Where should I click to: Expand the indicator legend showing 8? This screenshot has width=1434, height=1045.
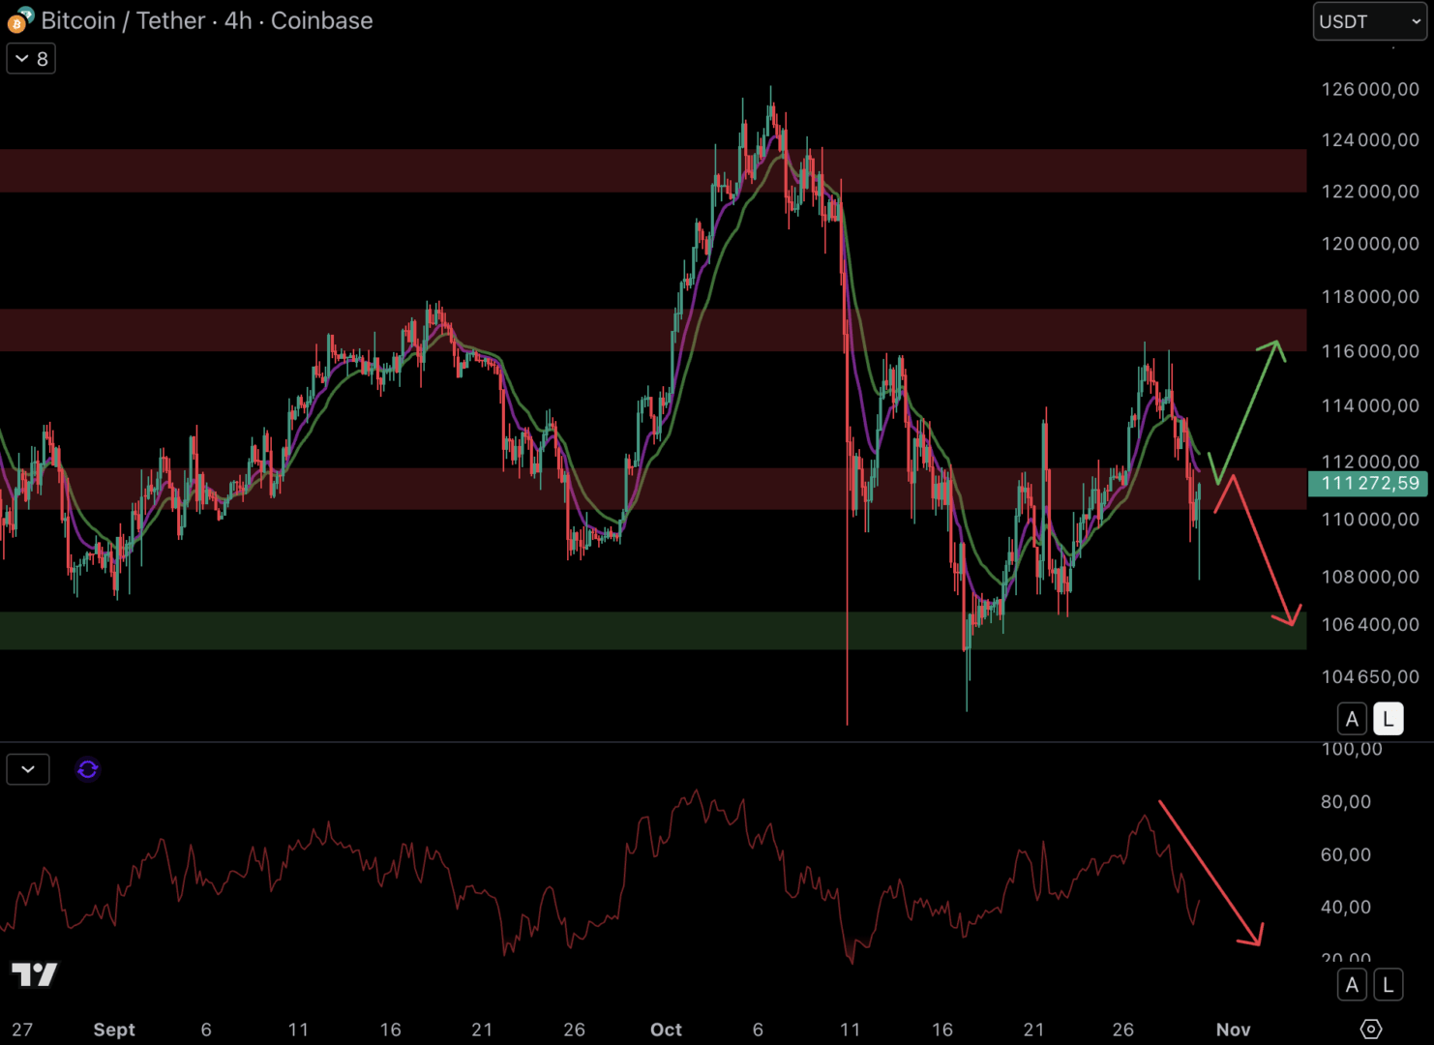click(31, 59)
